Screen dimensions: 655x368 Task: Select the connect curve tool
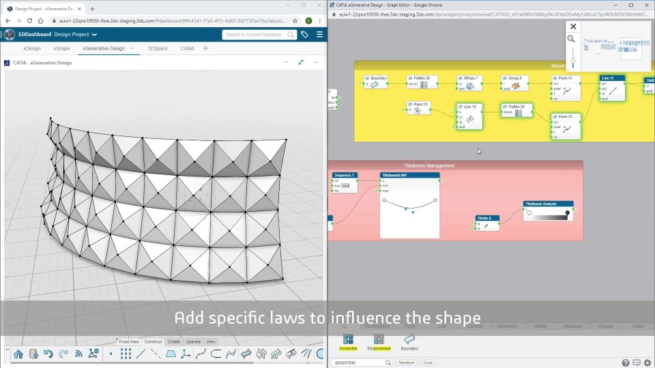pos(216,354)
